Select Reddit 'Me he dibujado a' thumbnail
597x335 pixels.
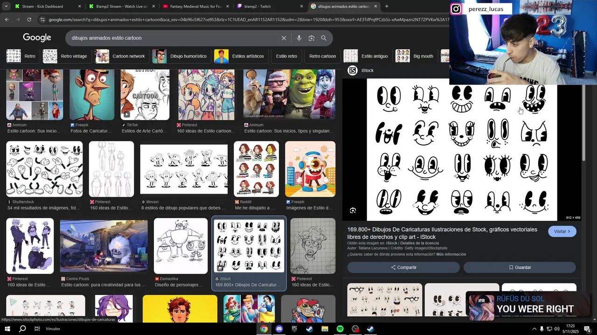coord(256,169)
